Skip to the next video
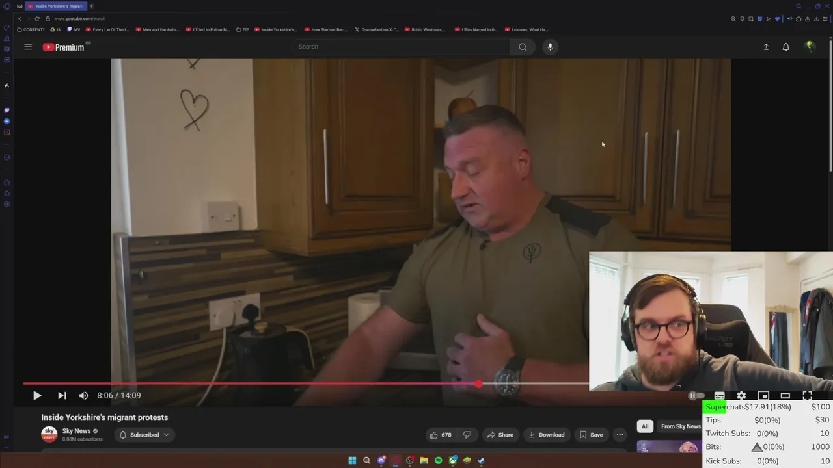This screenshot has height=468, width=833. (x=61, y=395)
